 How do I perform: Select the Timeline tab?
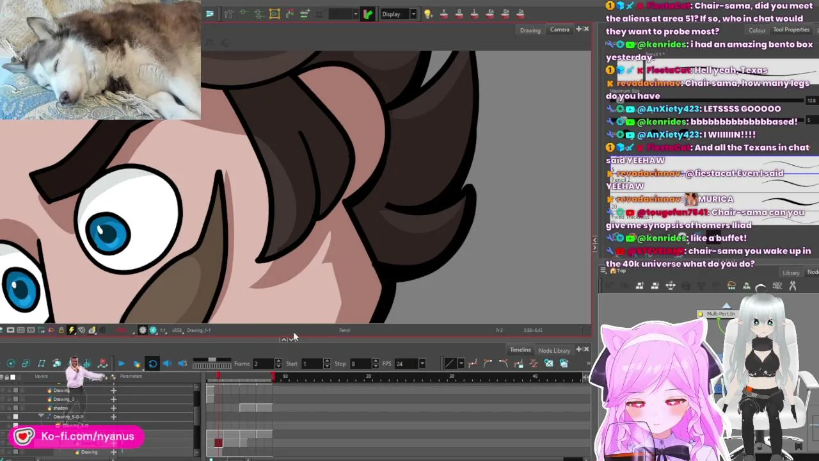520,350
